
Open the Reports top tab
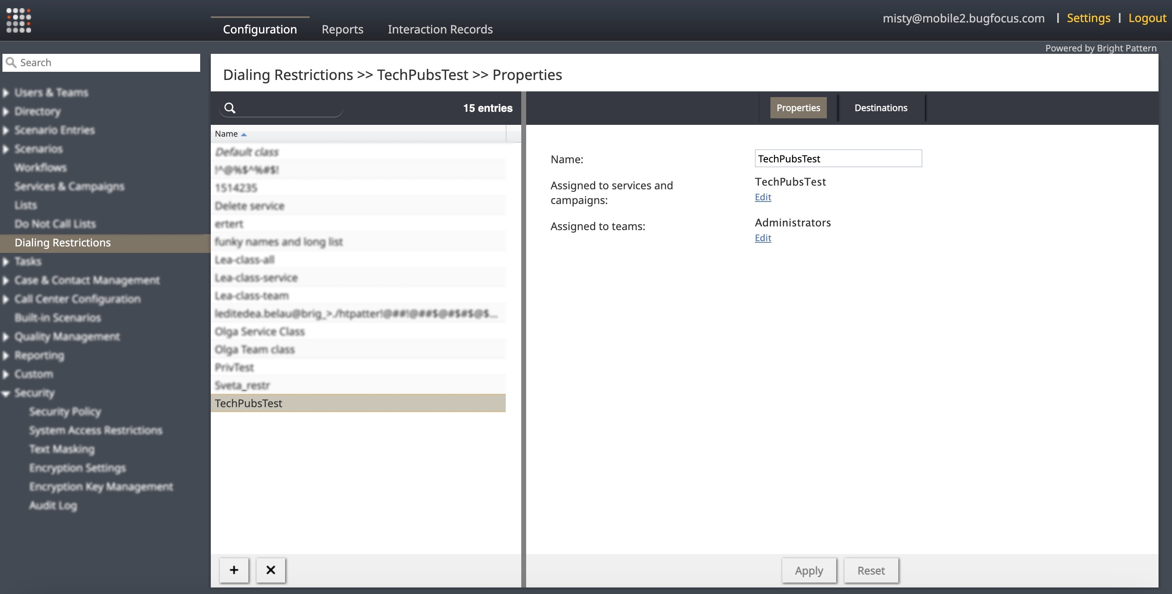pyautogui.click(x=343, y=29)
